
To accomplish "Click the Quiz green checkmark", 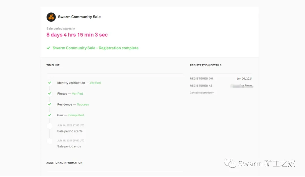I will 50,115.
